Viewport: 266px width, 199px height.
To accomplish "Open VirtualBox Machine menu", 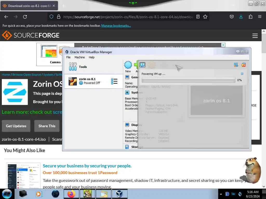I will pos(79,57).
